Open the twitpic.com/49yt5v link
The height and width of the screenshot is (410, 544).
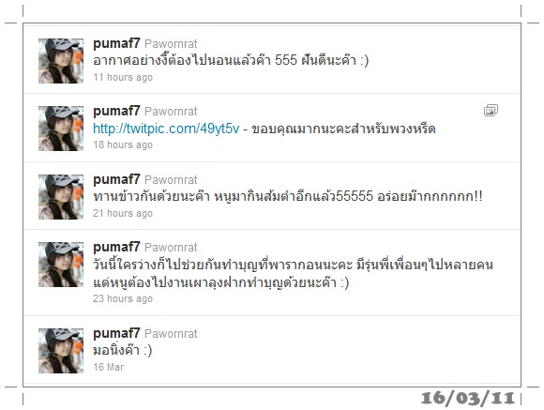(166, 129)
